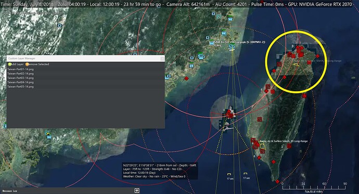
Task: Click the red diamond unit off the mainland coast
Action: pyautogui.click(x=186, y=78)
